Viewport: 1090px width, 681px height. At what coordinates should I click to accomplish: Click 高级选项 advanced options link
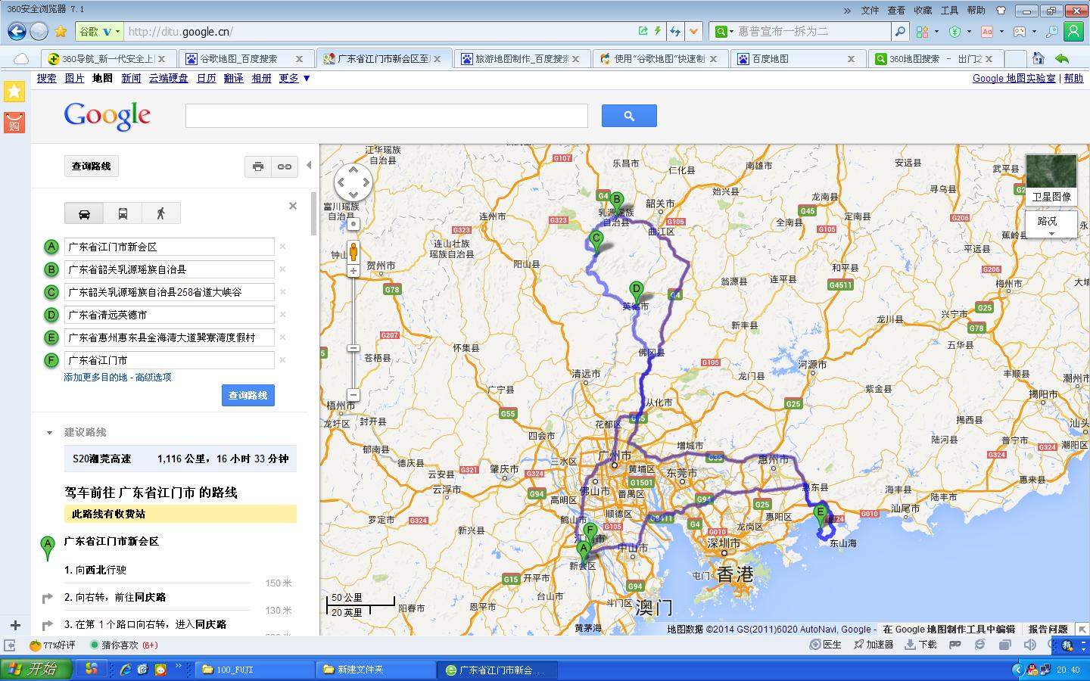tap(153, 377)
